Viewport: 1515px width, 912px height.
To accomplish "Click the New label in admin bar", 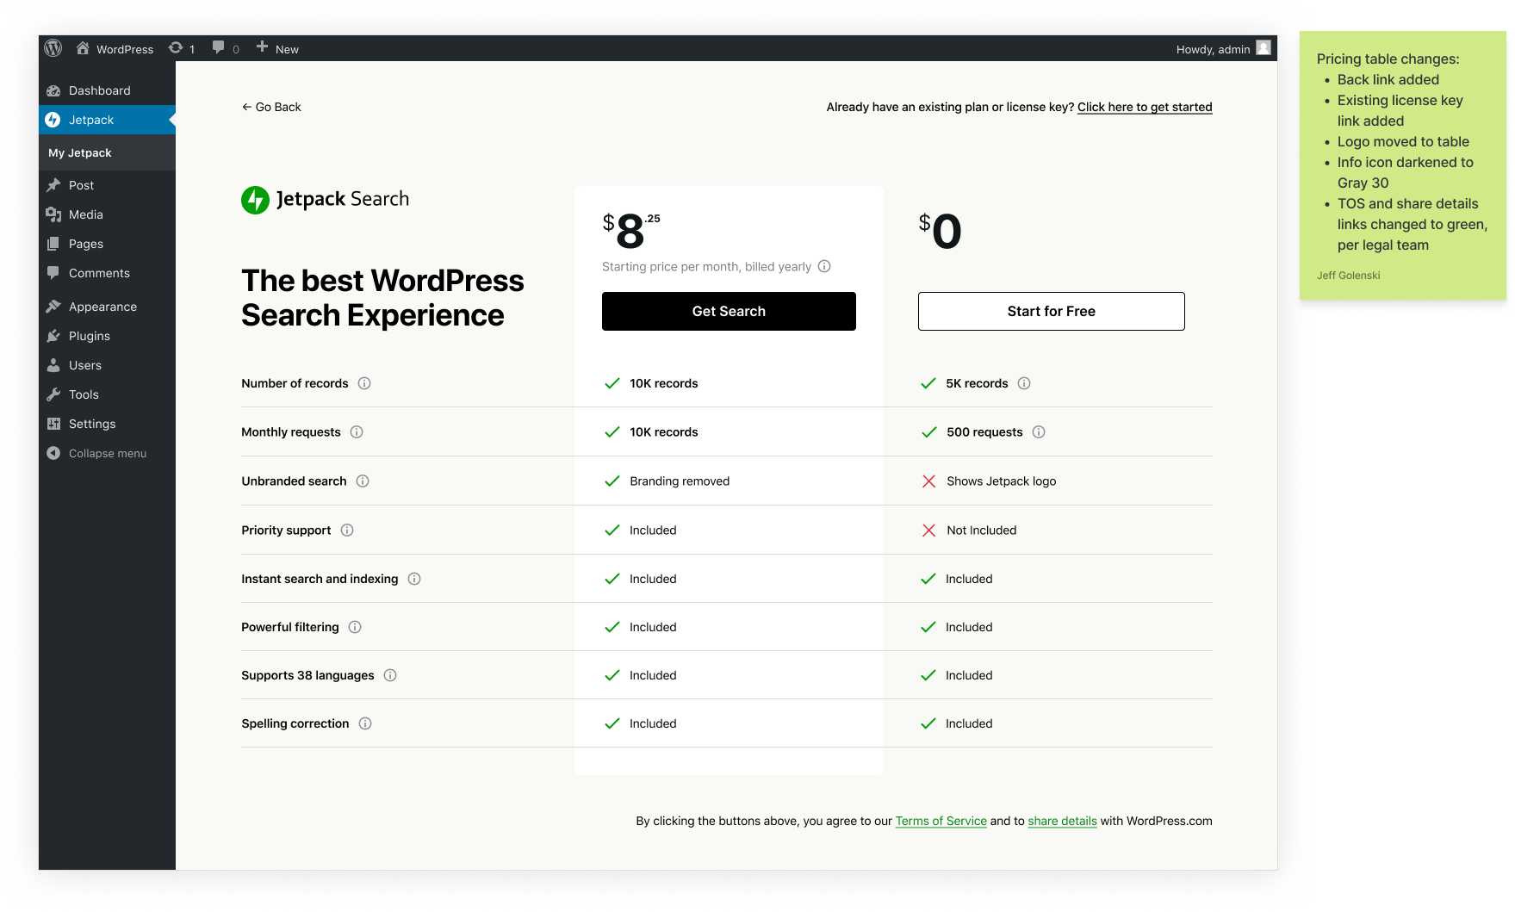I will [x=287, y=49].
